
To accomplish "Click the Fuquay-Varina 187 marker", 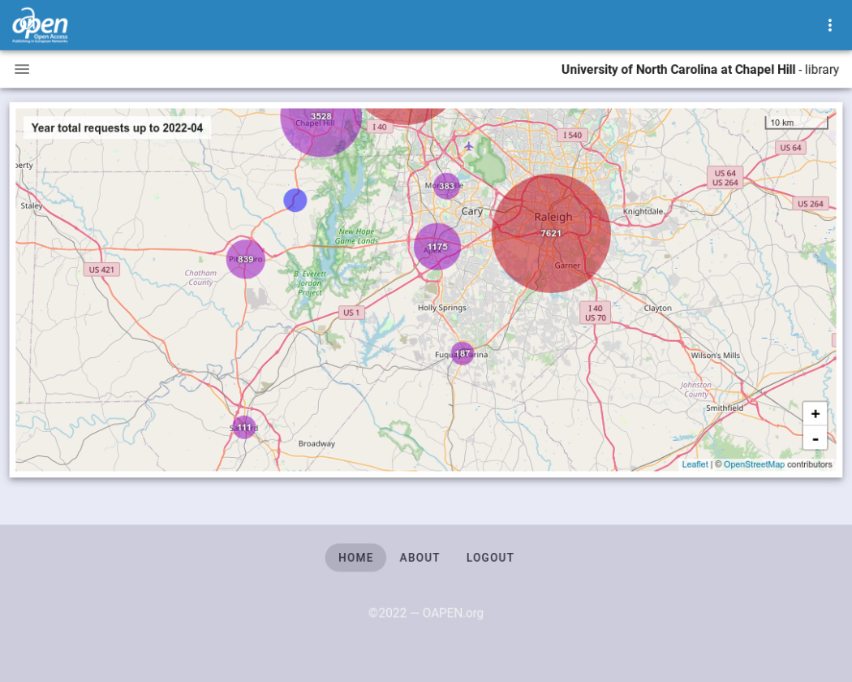I will pyautogui.click(x=462, y=353).
